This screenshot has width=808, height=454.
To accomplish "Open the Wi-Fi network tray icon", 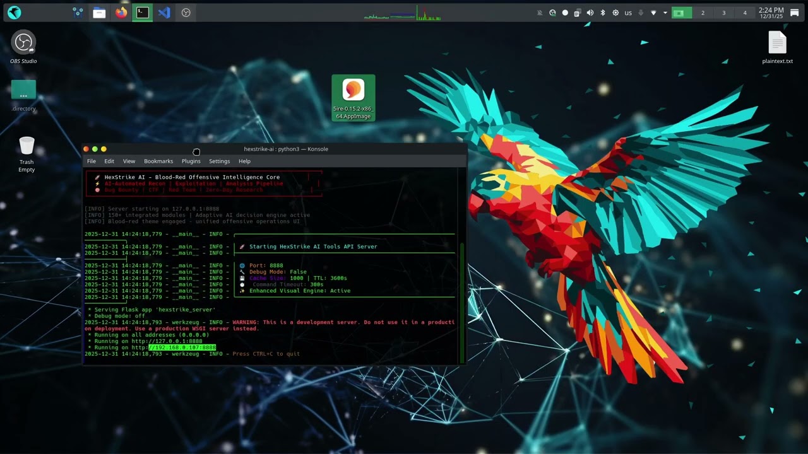I will pyautogui.click(x=653, y=13).
